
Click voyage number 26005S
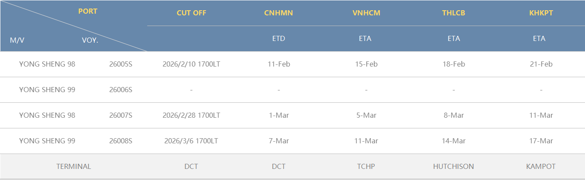tap(121, 64)
